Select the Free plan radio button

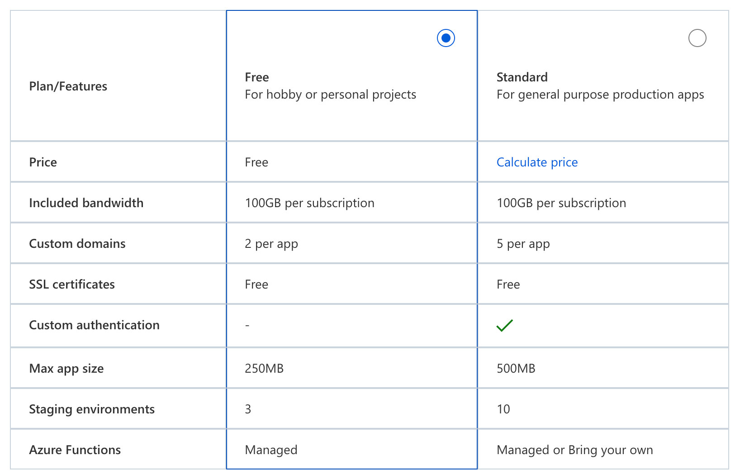(x=445, y=38)
